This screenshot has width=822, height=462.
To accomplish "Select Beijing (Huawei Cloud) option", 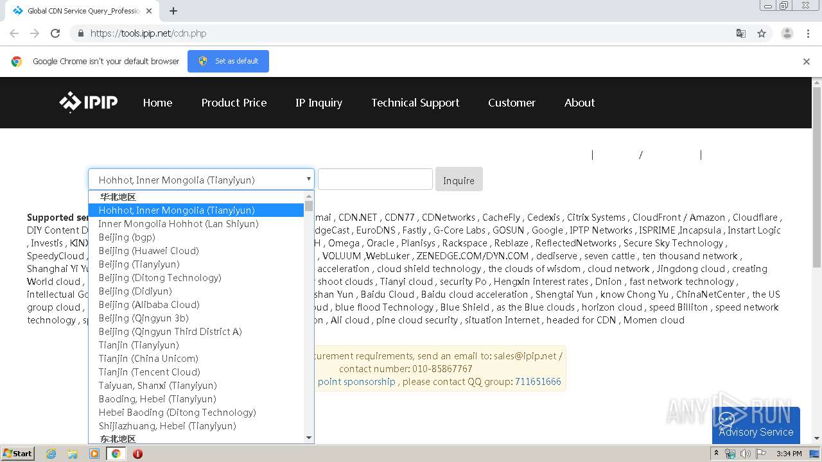I will [x=196, y=250].
